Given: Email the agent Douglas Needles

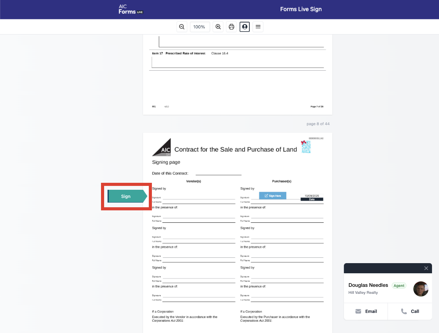Looking at the screenshot, I should pos(366,311).
